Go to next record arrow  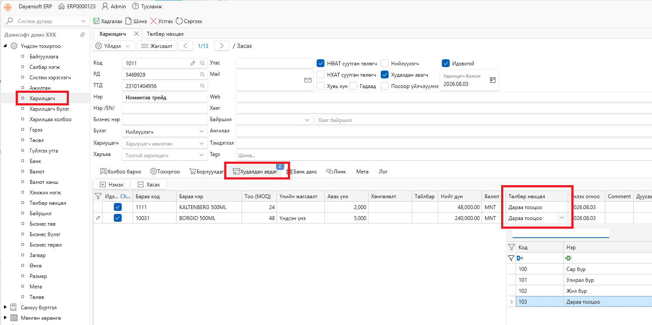(222, 46)
